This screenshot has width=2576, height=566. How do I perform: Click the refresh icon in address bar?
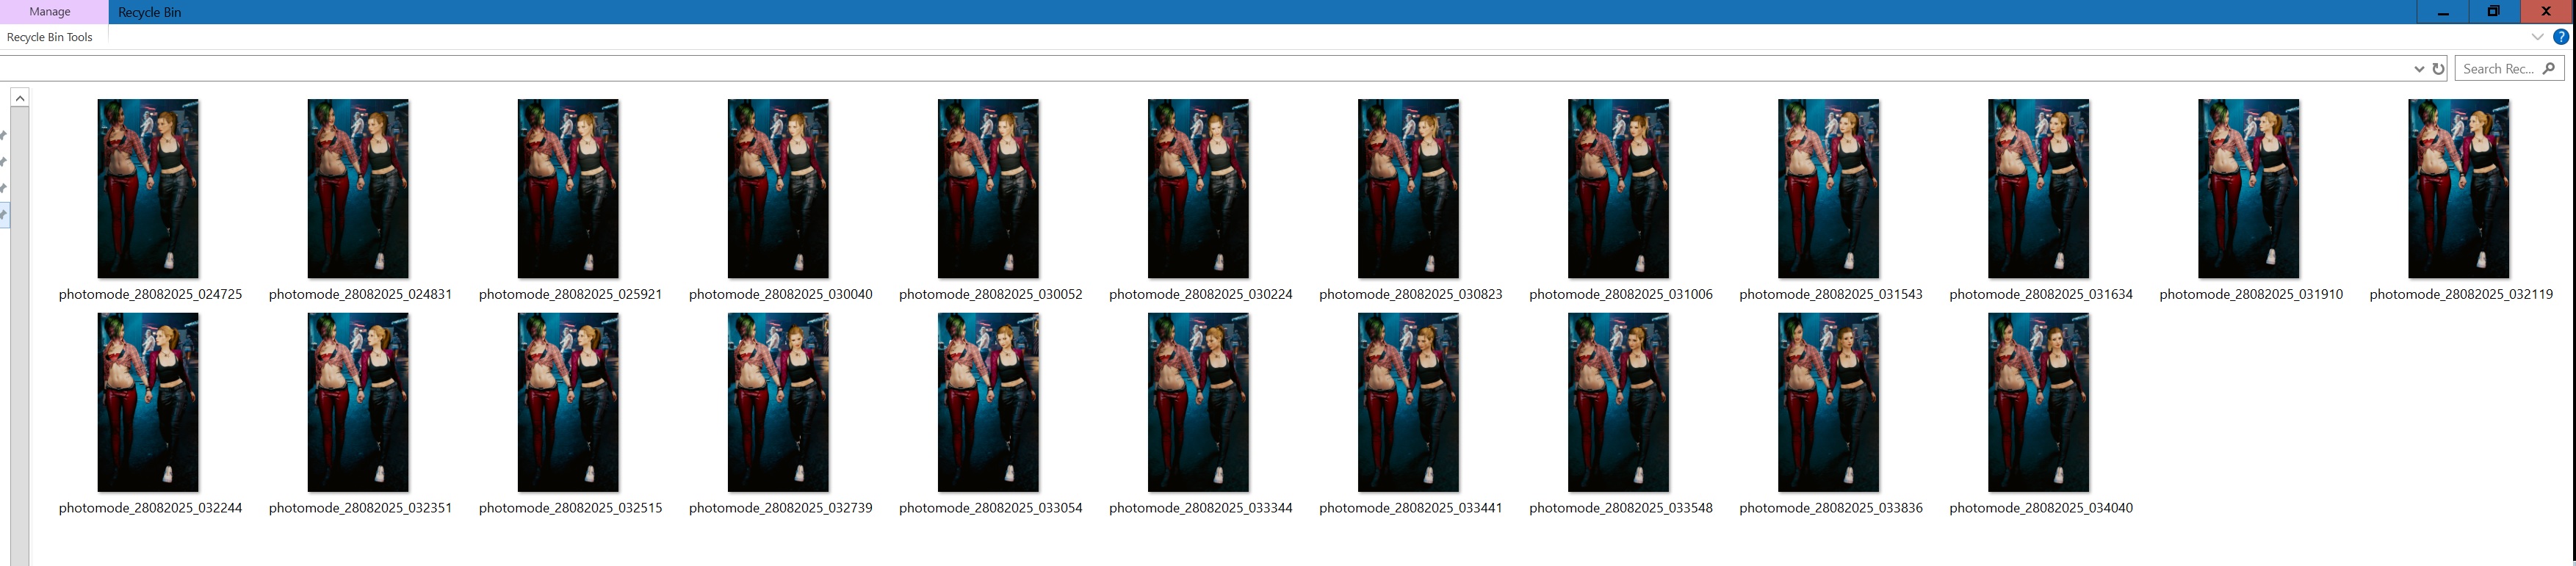(2438, 69)
